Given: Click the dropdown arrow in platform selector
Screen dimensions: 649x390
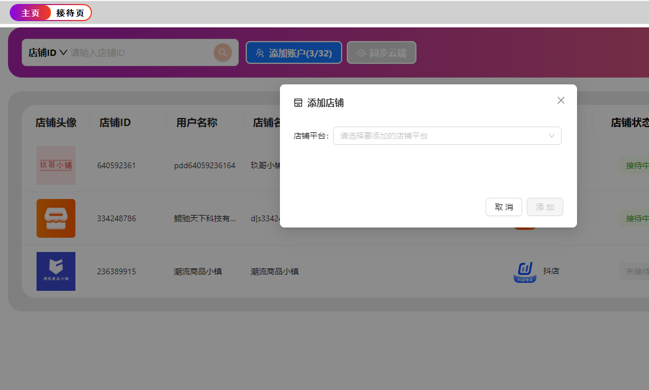Looking at the screenshot, I should point(551,136).
